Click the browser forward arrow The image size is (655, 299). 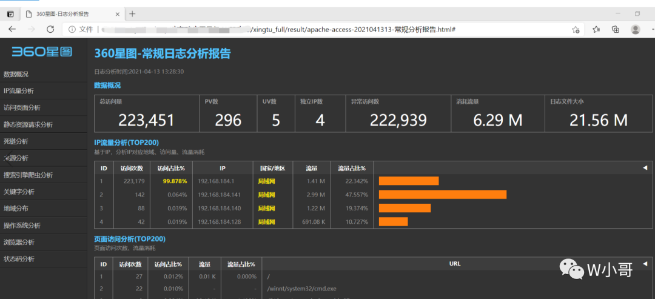point(32,29)
